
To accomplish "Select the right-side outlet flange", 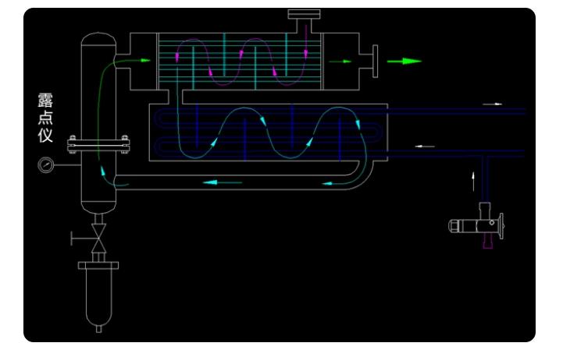I will click(376, 60).
